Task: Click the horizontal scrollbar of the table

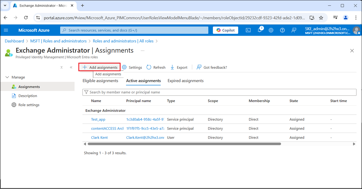Action: tap(182, 144)
